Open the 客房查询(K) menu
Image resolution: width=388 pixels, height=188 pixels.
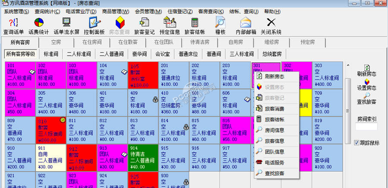pos(211,11)
